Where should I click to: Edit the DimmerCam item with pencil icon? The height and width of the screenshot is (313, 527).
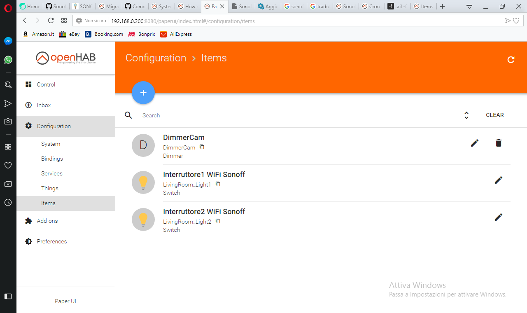click(x=475, y=143)
